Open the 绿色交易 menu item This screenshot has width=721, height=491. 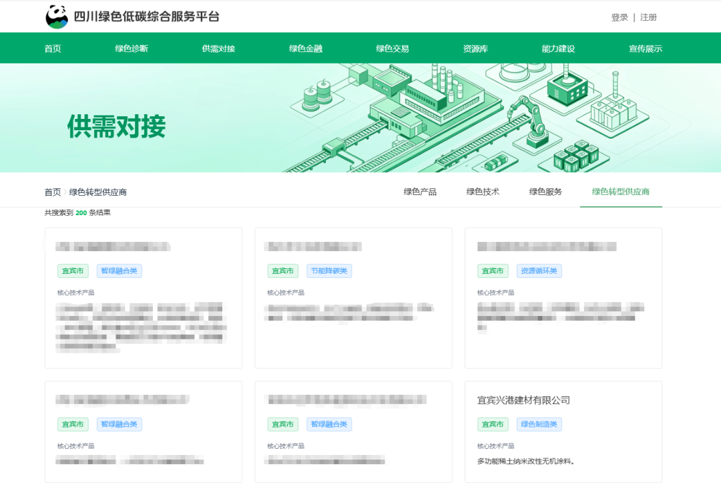click(393, 48)
